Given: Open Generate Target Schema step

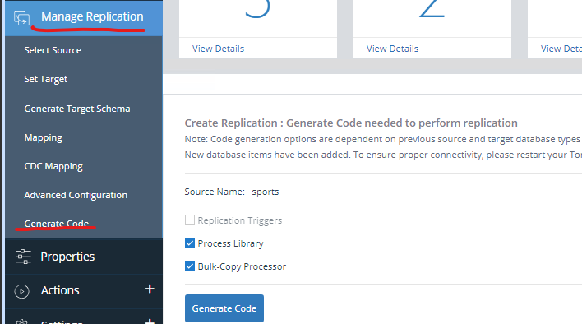Looking at the screenshot, I should [77, 109].
